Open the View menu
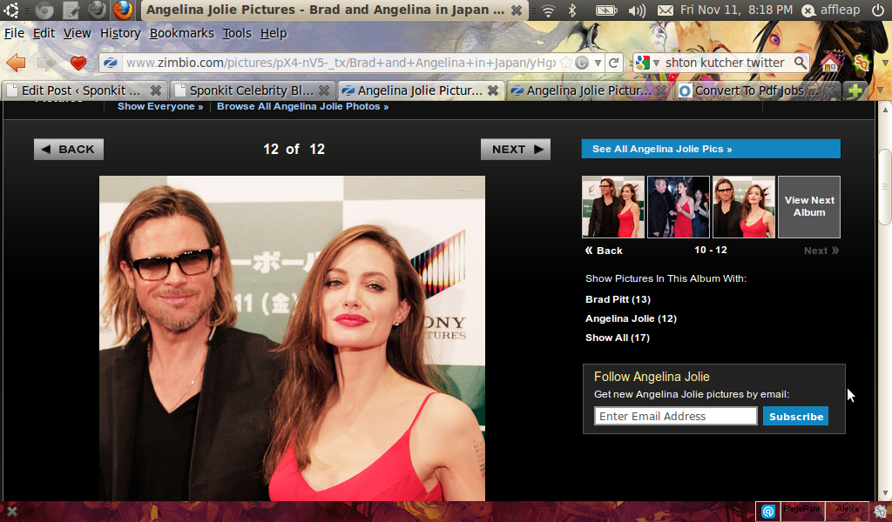Viewport: 892px width, 522px height. pyautogui.click(x=77, y=34)
